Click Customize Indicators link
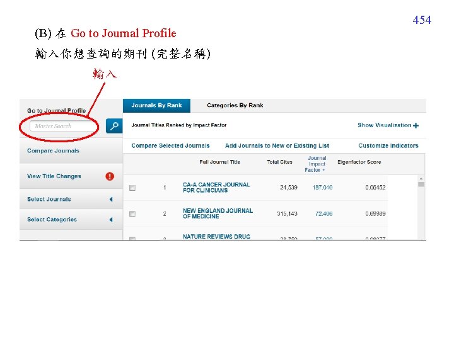Screen dimensions: 454x340 pyautogui.click(x=388, y=145)
